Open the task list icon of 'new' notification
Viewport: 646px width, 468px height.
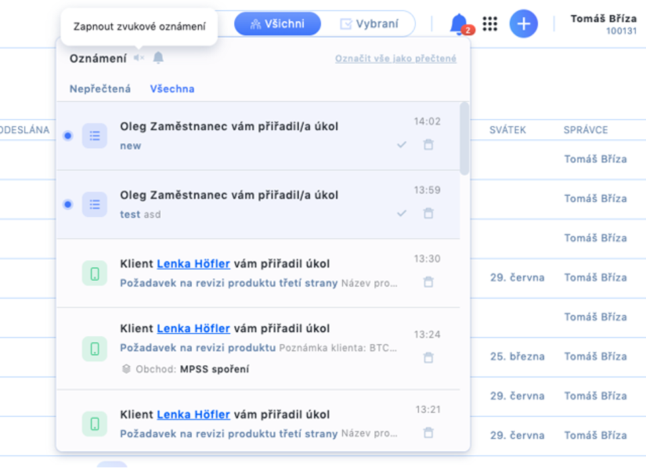point(95,136)
